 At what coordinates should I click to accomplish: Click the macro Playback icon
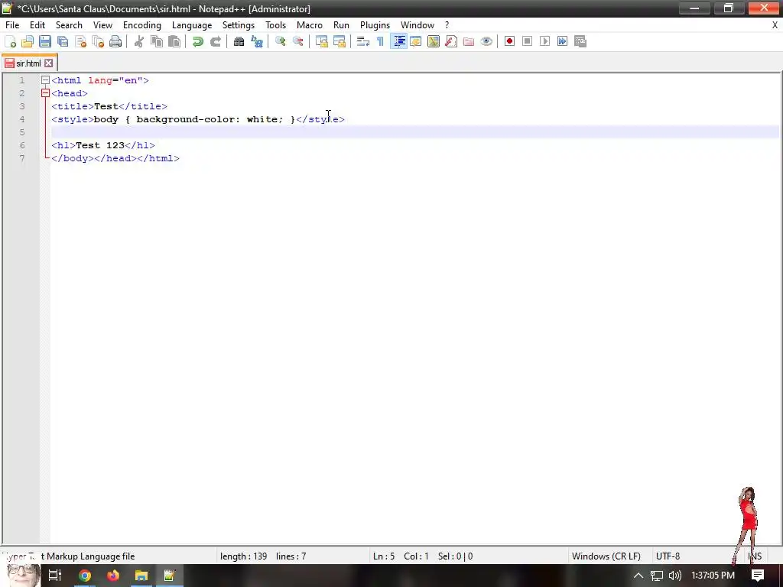[544, 41]
